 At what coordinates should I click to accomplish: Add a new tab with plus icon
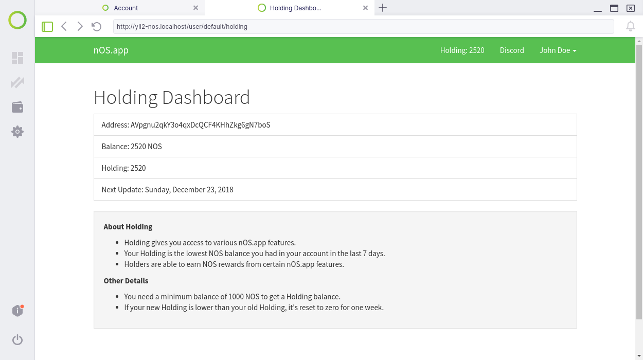click(382, 8)
